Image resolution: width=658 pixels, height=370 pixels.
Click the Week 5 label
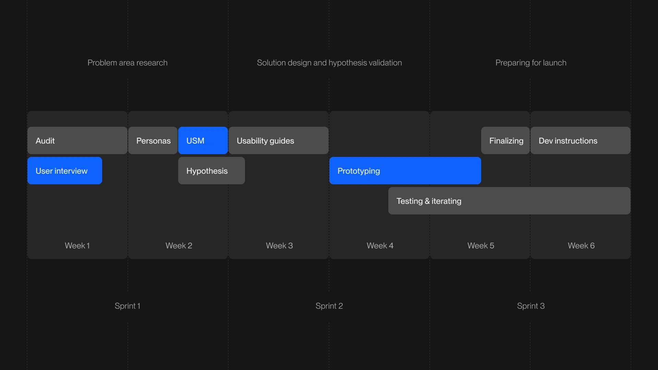[x=480, y=246]
